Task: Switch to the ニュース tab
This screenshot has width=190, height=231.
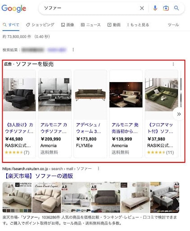Action: (x=90, y=25)
